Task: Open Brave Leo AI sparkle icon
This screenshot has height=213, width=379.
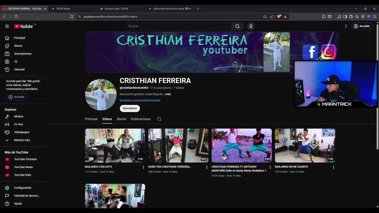Action: click(x=357, y=17)
